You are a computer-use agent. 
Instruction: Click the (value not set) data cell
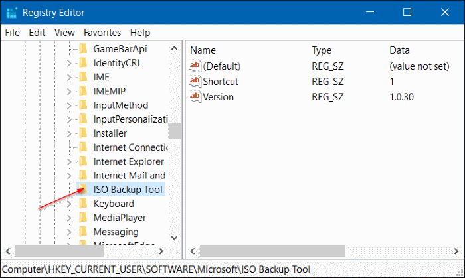tap(419, 66)
